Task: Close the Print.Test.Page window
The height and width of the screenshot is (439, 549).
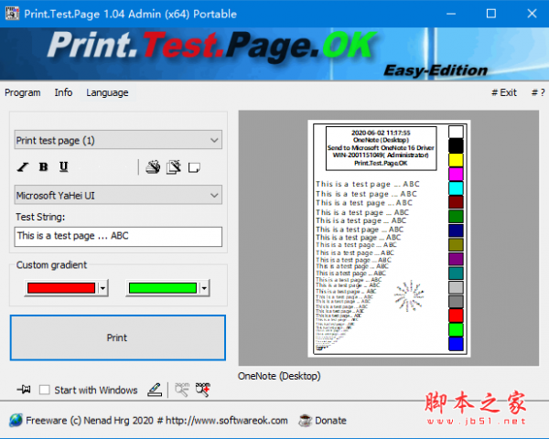Action: point(532,14)
